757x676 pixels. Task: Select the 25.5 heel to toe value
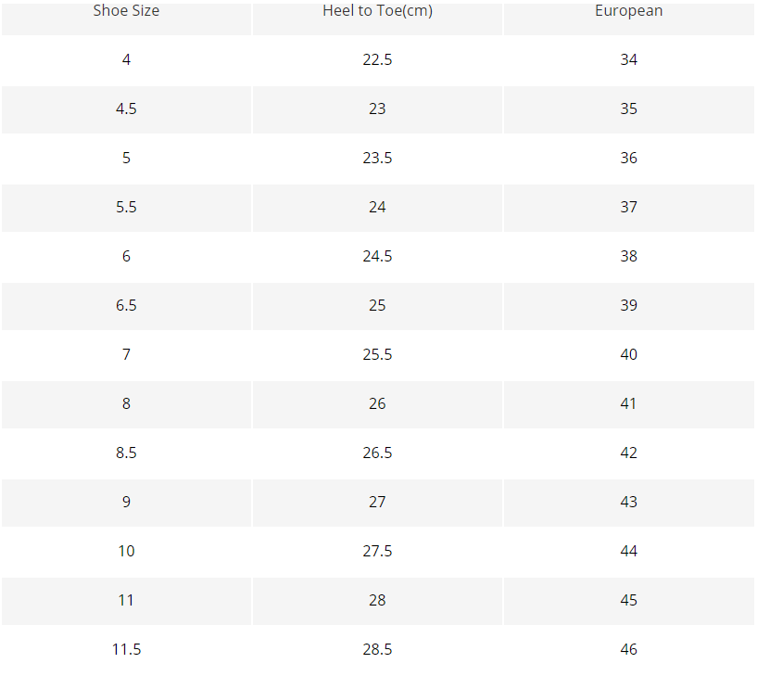pyautogui.click(x=377, y=355)
